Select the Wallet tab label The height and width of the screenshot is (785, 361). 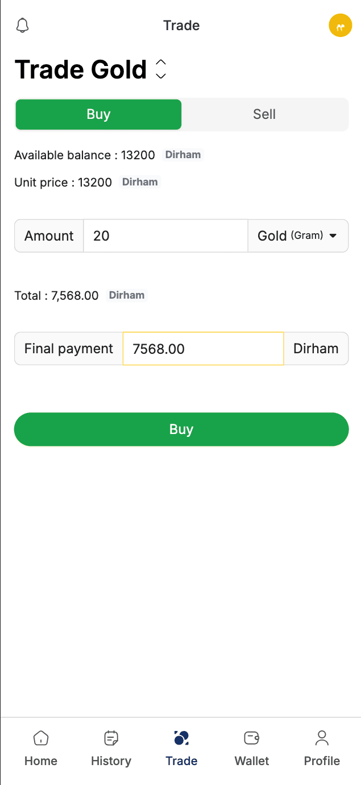pos(252,761)
